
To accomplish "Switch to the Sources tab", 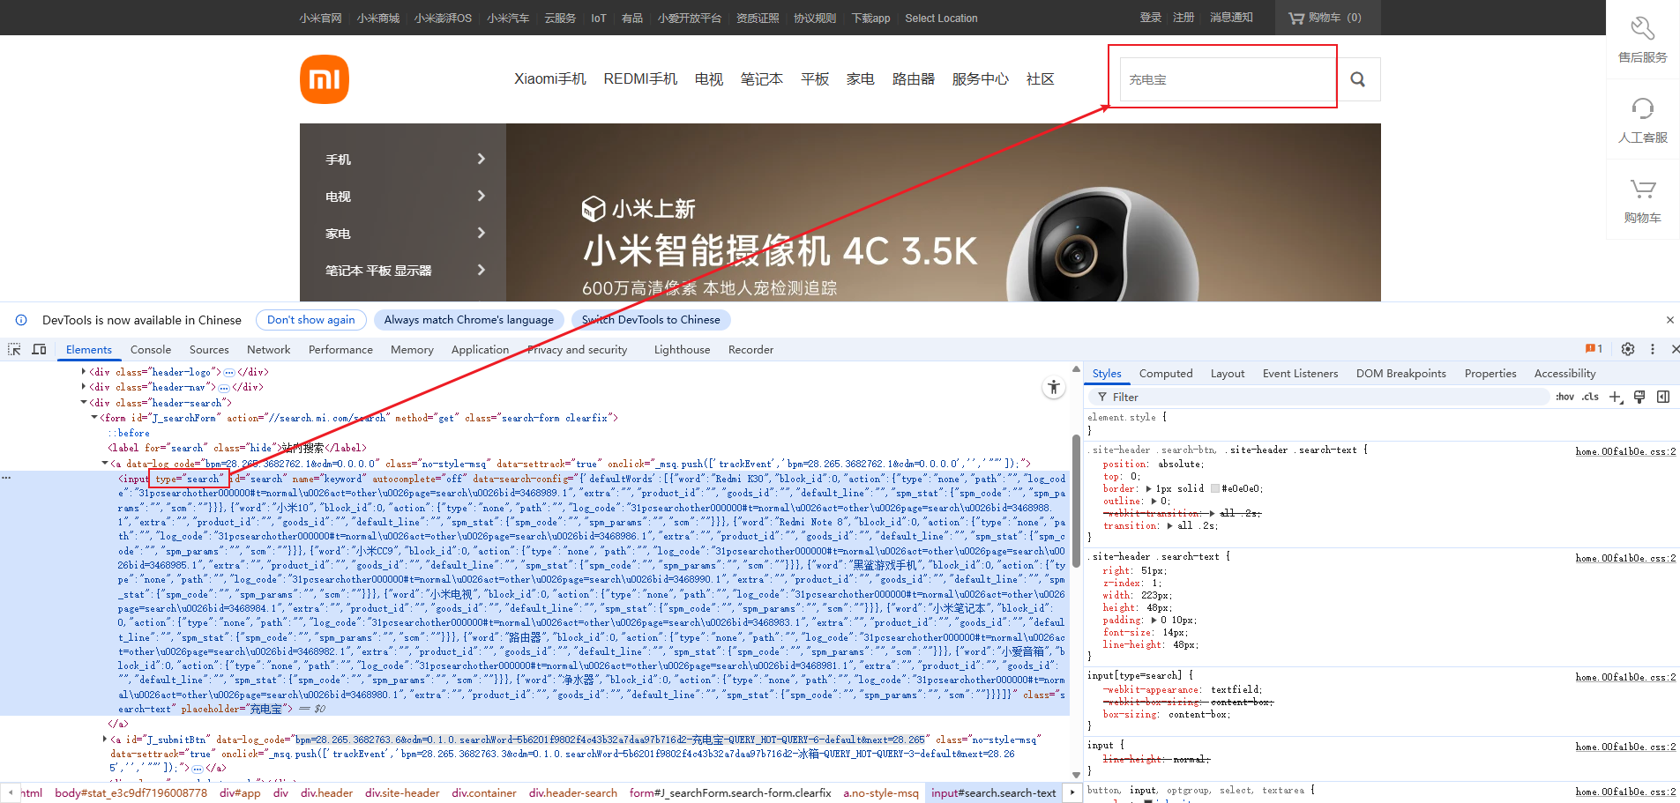I will (x=209, y=350).
